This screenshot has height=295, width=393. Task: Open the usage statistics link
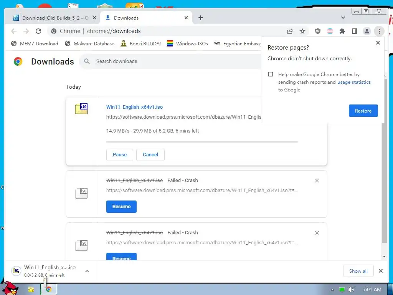(x=354, y=82)
